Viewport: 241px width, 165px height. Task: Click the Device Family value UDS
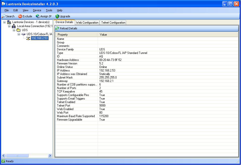[x=102, y=49]
